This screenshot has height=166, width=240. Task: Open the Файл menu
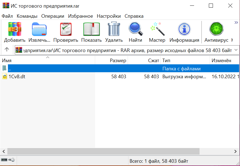(7, 16)
